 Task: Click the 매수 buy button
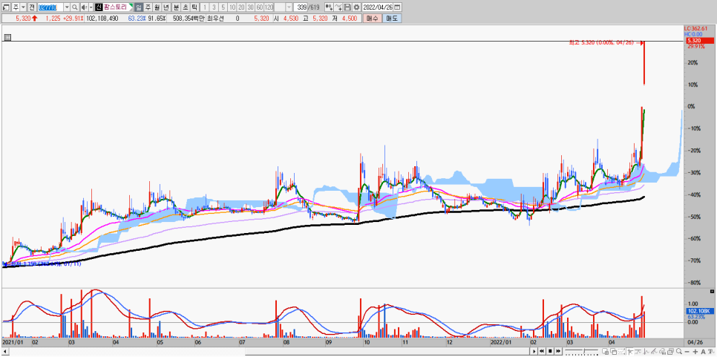[x=372, y=19]
